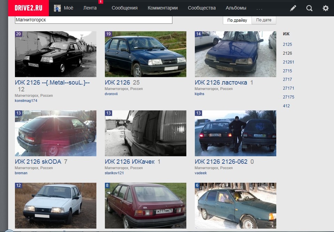Click the DRIVE2.RU logo
Viewport: 334px width, 232px height.
coord(28,8)
